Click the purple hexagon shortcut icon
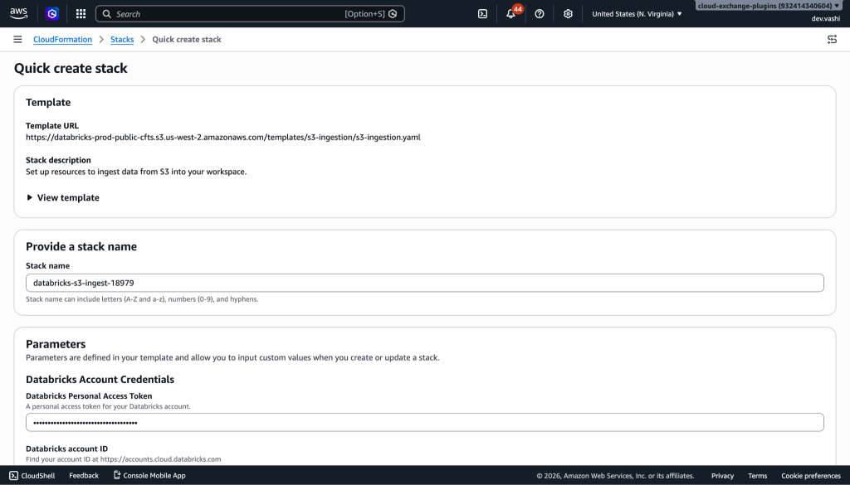This screenshot has width=850, height=485. pos(52,13)
